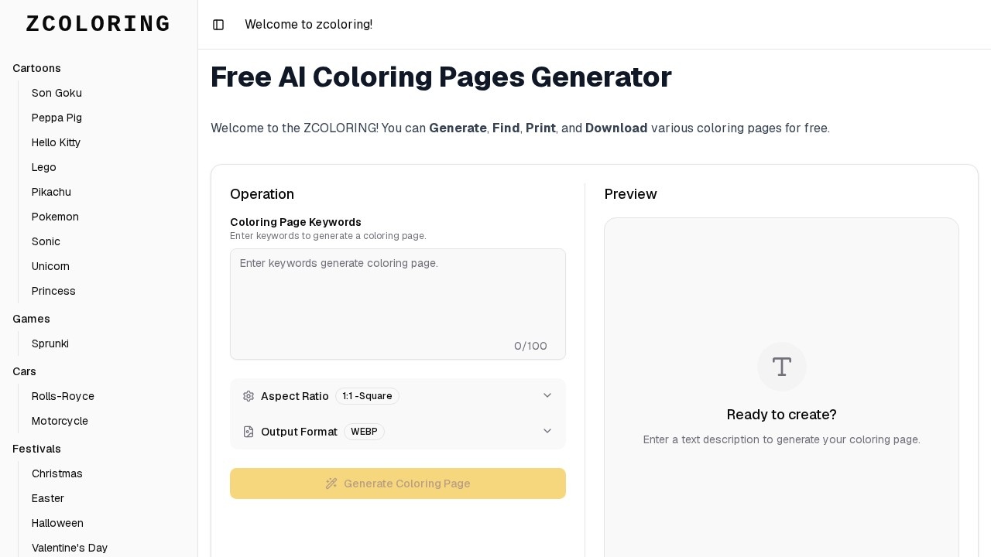Click the Aspect Ratio gear icon
Viewport: 991px width, 557px height.
[249, 396]
